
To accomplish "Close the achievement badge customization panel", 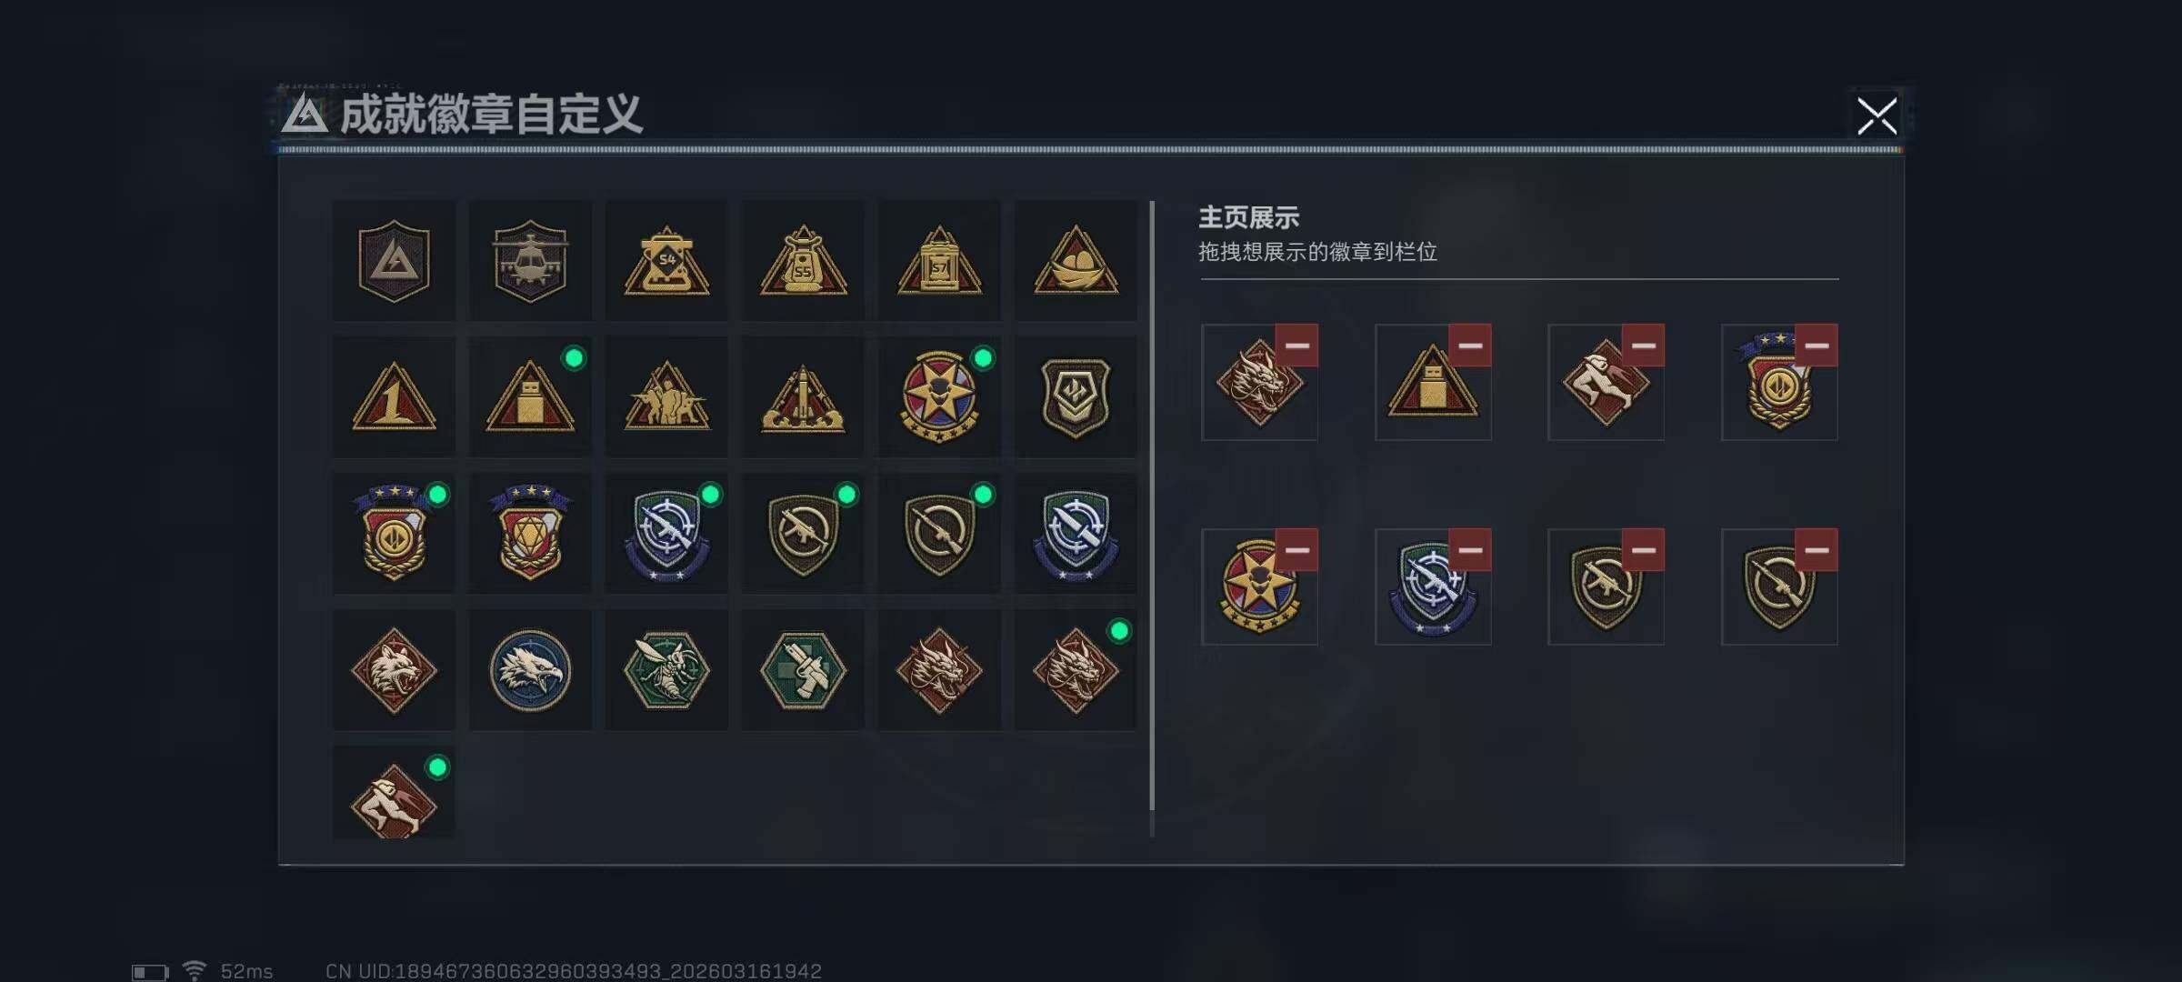I will 1877,116.
